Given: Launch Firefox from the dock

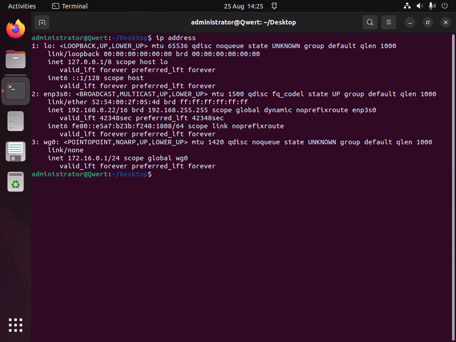Looking at the screenshot, I should point(16,29).
